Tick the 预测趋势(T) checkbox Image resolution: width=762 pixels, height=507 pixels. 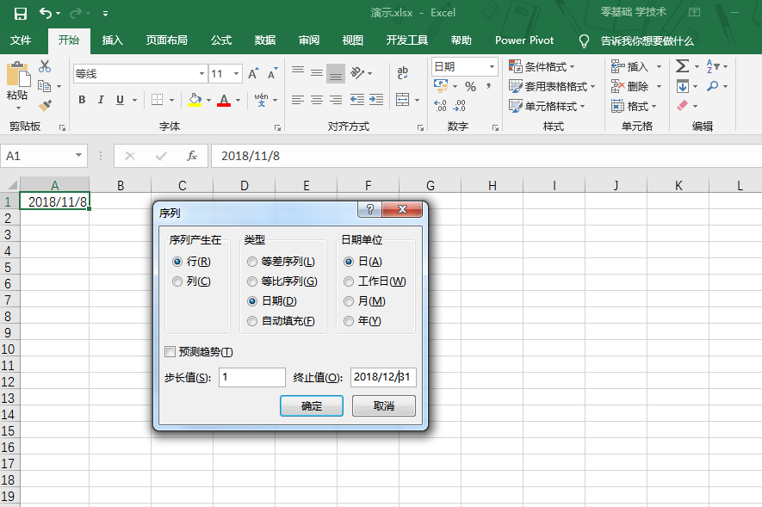pyautogui.click(x=170, y=351)
